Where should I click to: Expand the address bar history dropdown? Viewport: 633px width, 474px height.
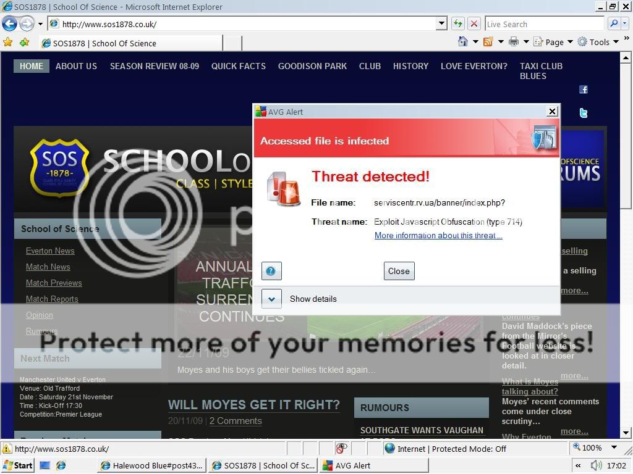tap(441, 24)
